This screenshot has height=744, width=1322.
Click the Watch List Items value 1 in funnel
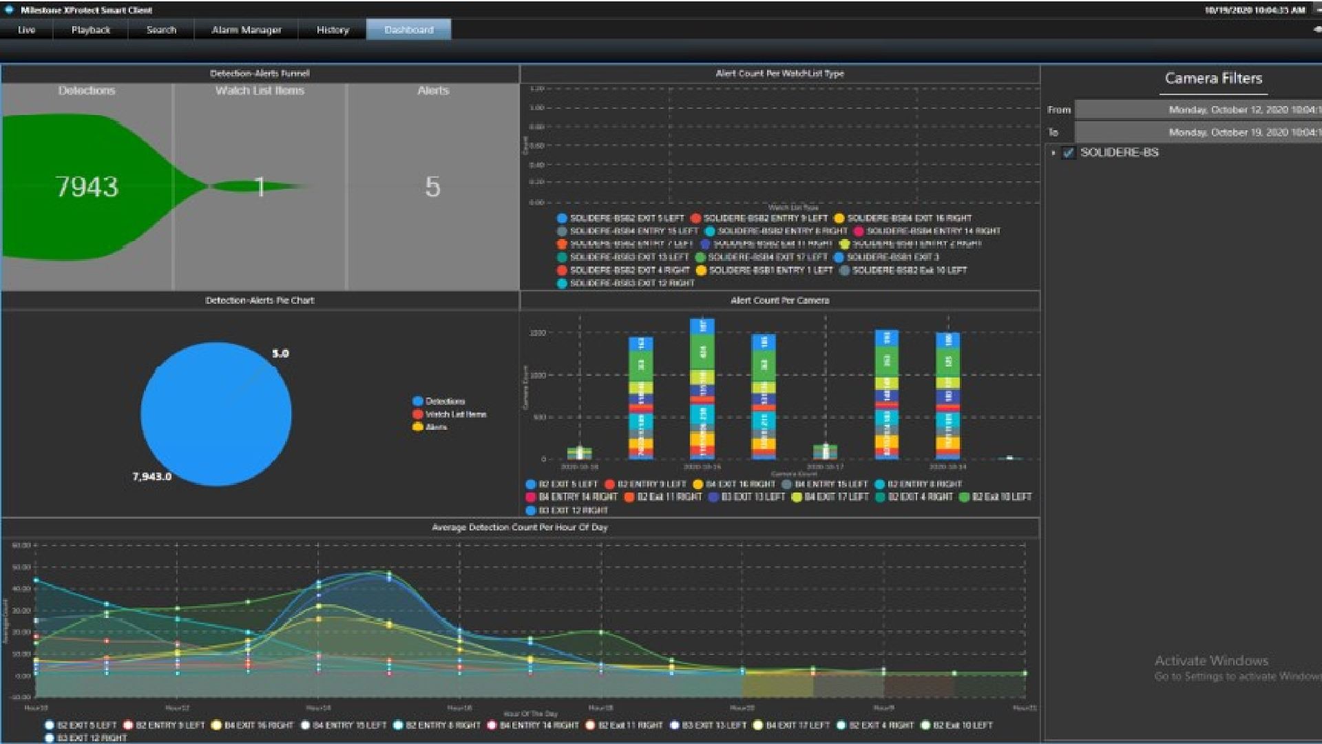260,187
